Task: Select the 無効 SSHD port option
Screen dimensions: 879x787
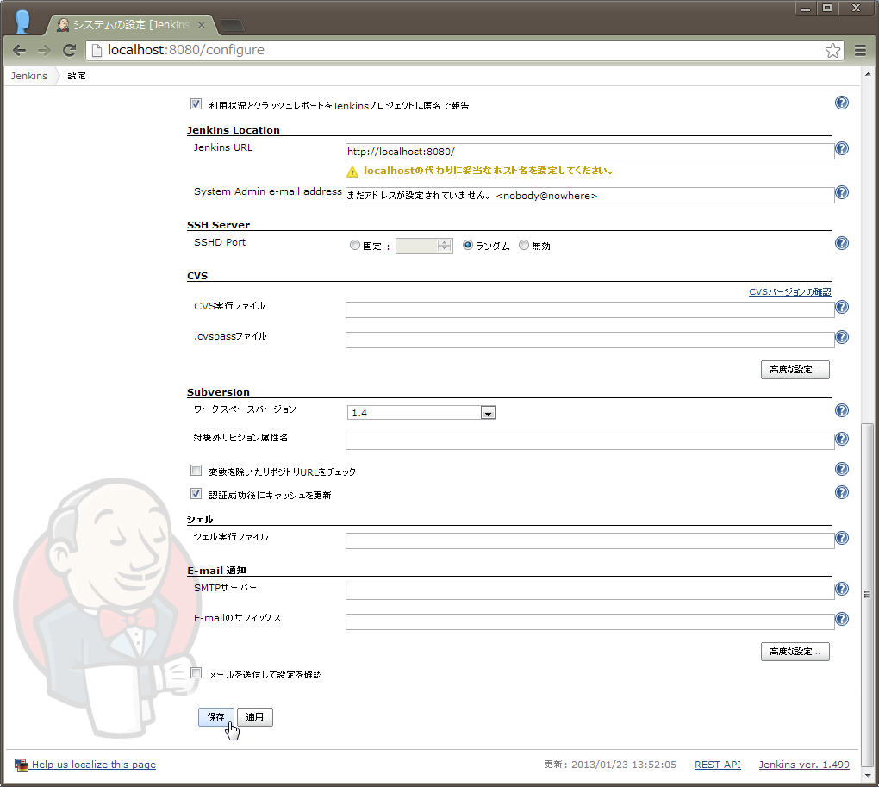Action: [x=524, y=245]
